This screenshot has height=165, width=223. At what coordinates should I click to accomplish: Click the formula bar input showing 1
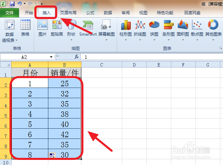(152, 57)
